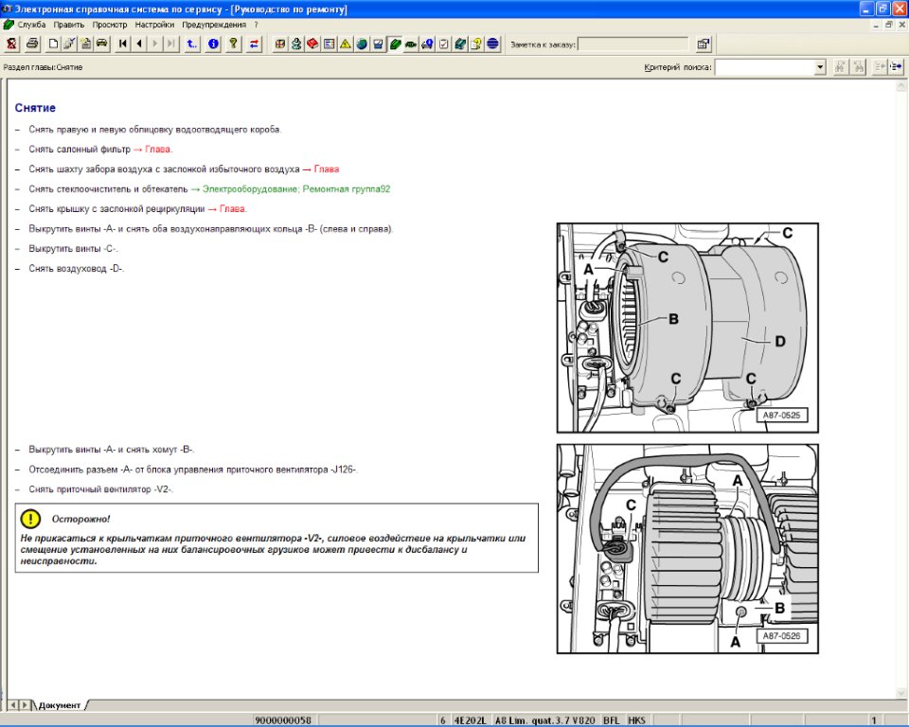Viewport: 909px width, 727px height.
Task: Go to first page with skip-back arrow
Action: (x=123, y=44)
